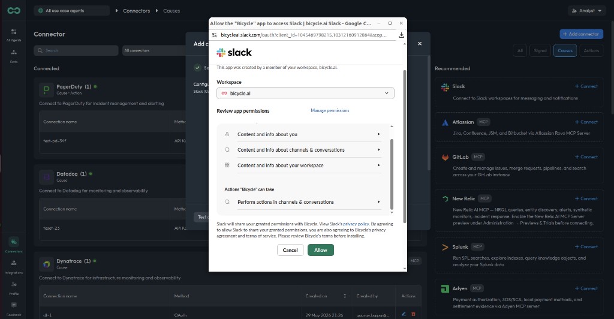614x319 pixels.
Task: Click the Dynatrace connector logo
Action: tap(46, 264)
